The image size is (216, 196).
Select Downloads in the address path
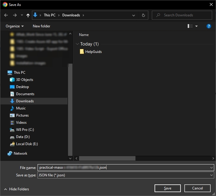pyautogui.click(x=71, y=15)
